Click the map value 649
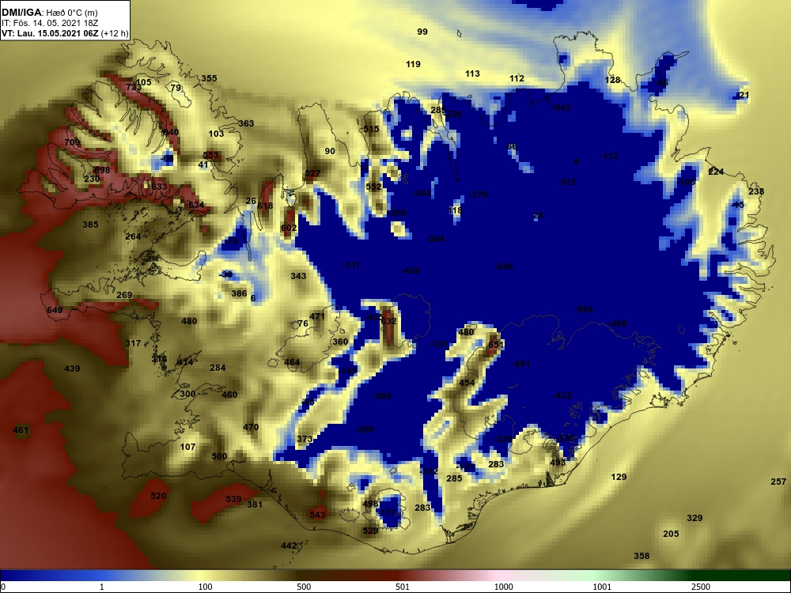Image resolution: width=791 pixels, height=593 pixels. click(x=55, y=310)
